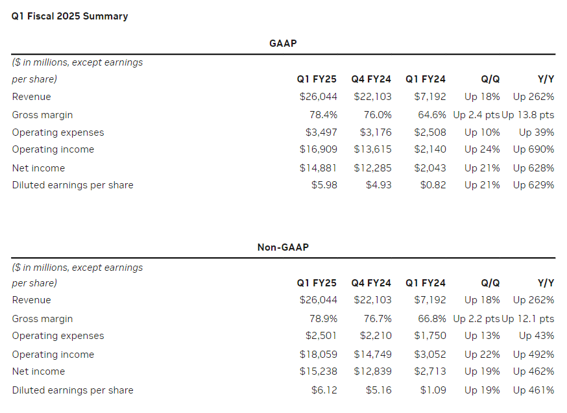Select GAAP operating expenses $3,497 value
The width and height of the screenshot is (567, 413).
321,132
